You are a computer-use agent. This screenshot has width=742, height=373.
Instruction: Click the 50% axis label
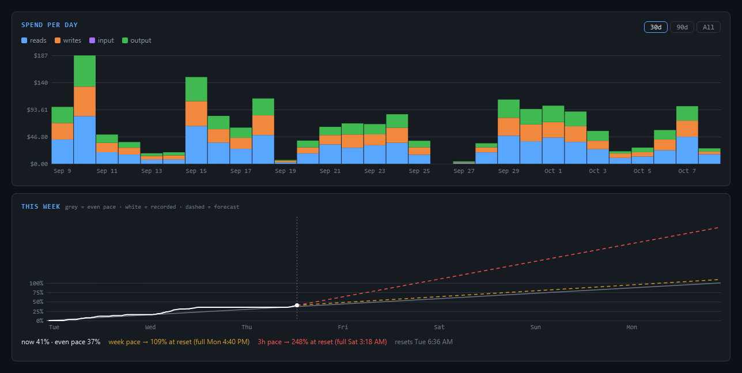[38, 302]
